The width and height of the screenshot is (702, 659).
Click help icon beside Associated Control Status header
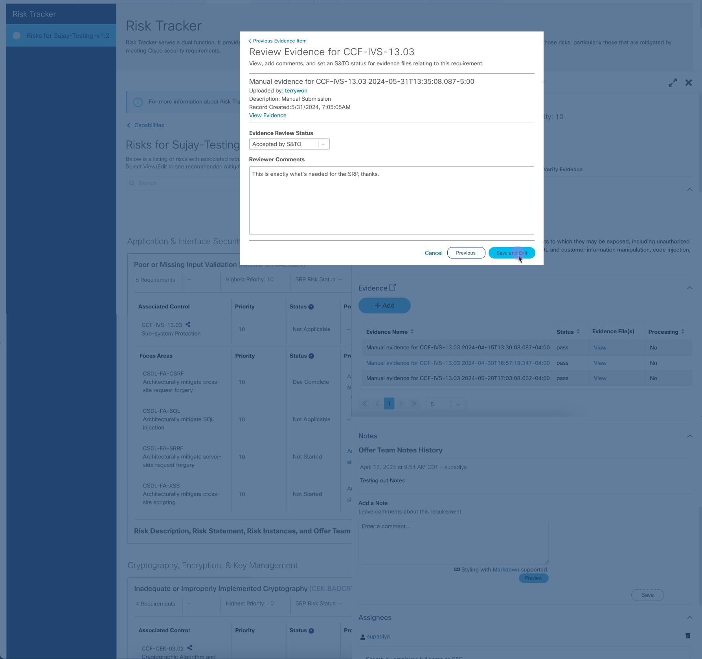pos(311,307)
